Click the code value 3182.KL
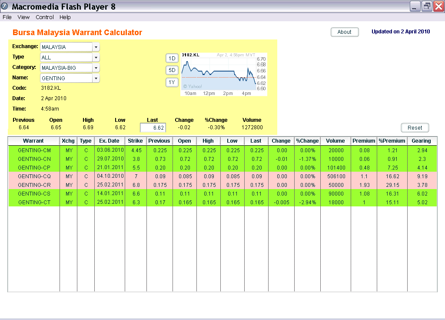This screenshot has width=445, height=320. pyautogui.click(x=51, y=88)
